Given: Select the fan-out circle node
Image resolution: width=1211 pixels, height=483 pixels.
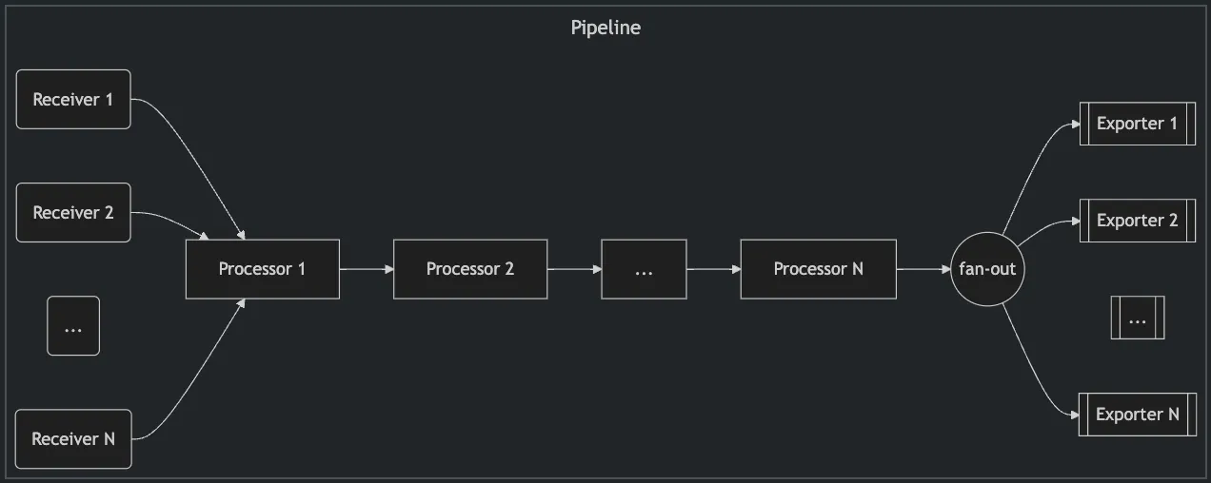Looking at the screenshot, I should [x=987, y=269].
